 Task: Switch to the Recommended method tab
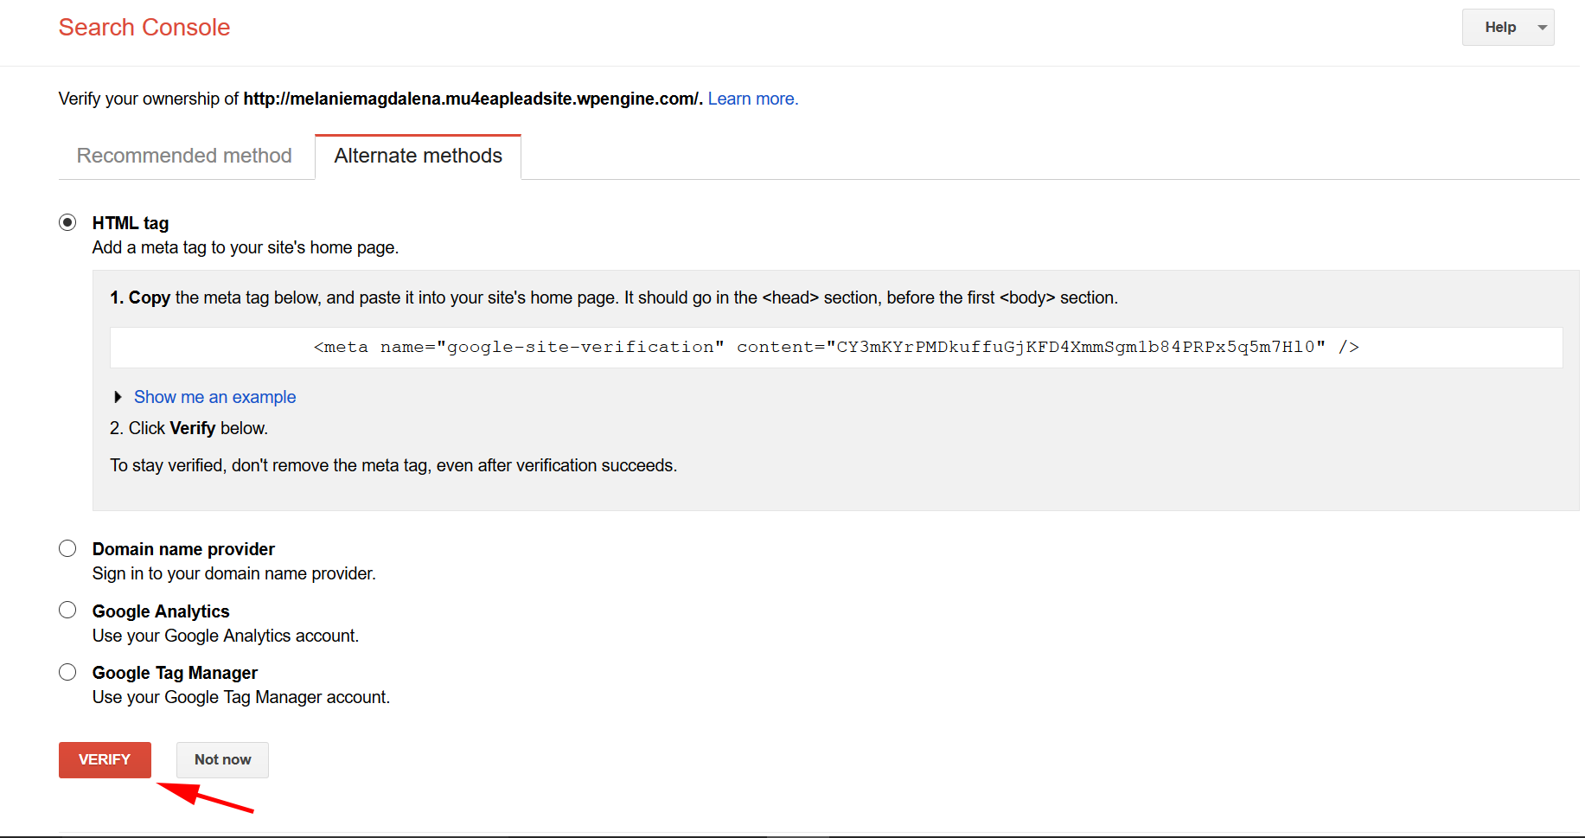[184, 156]
